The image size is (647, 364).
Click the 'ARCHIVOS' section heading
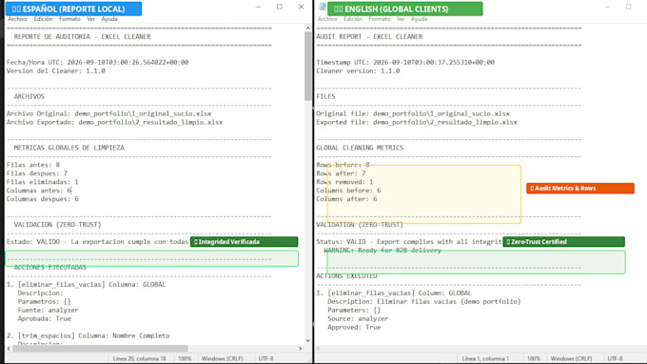pyautogui.click(x=29, y=96)
